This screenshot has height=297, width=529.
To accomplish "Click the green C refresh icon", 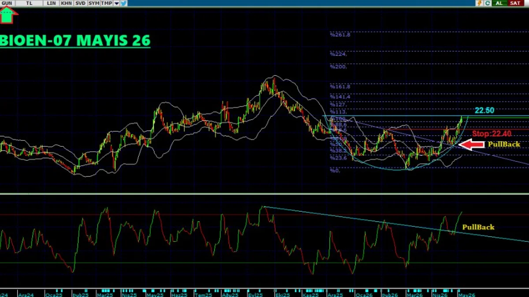I will pyautogui.click(x=488, y=3).
